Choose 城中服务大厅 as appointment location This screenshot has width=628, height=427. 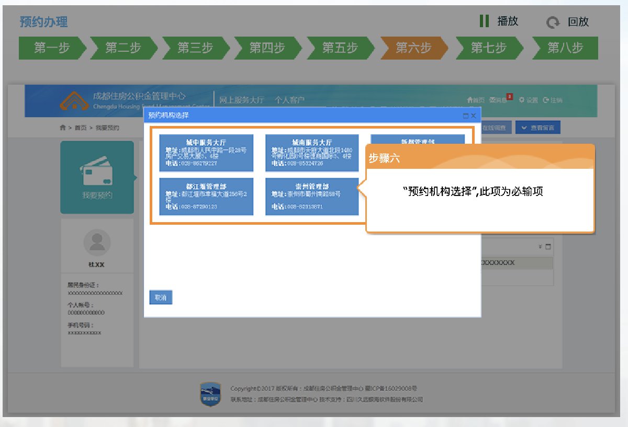click(x=206, y=153)
